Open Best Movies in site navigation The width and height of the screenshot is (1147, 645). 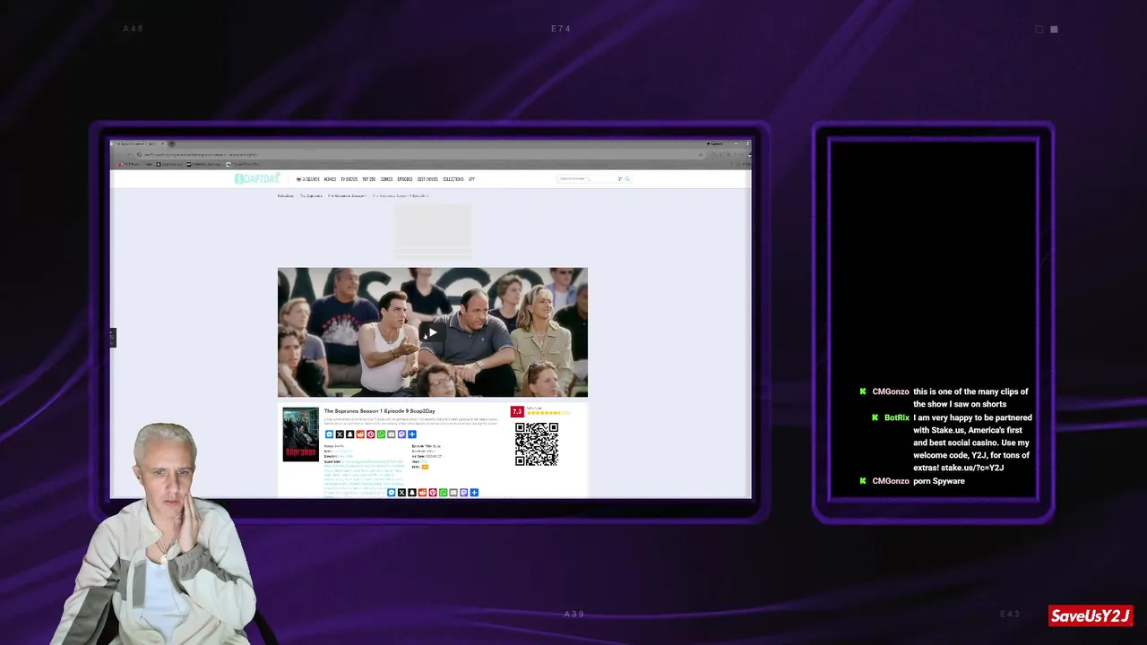pyautogui.click(x=427, y=179)
